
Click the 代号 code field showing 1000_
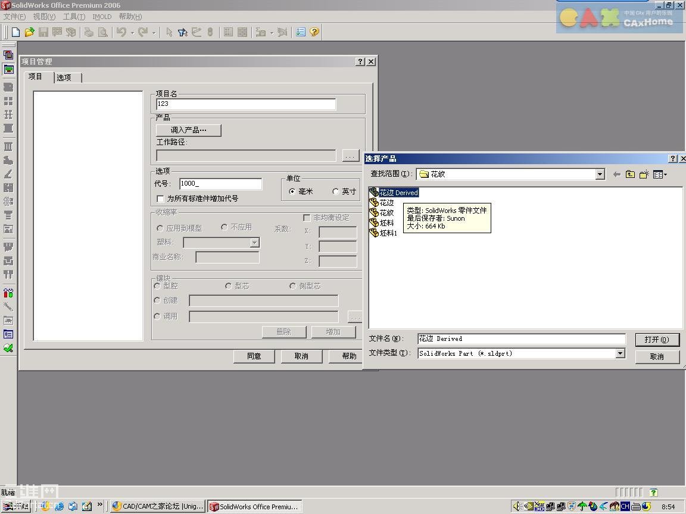[x=220, y=184]
